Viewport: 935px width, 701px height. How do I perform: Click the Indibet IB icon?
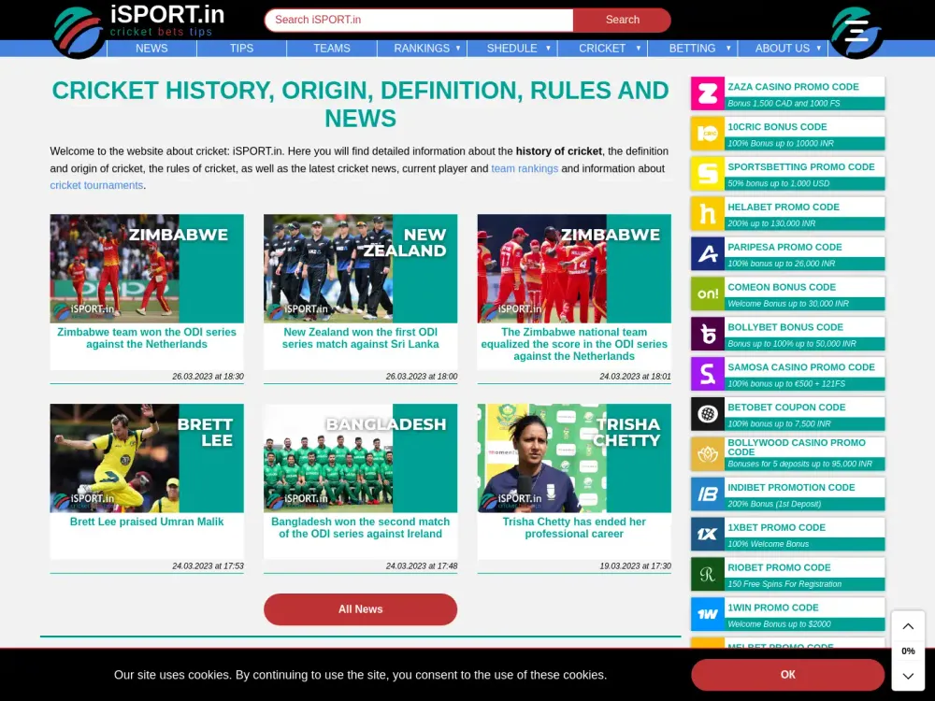(x=708, y=494)
